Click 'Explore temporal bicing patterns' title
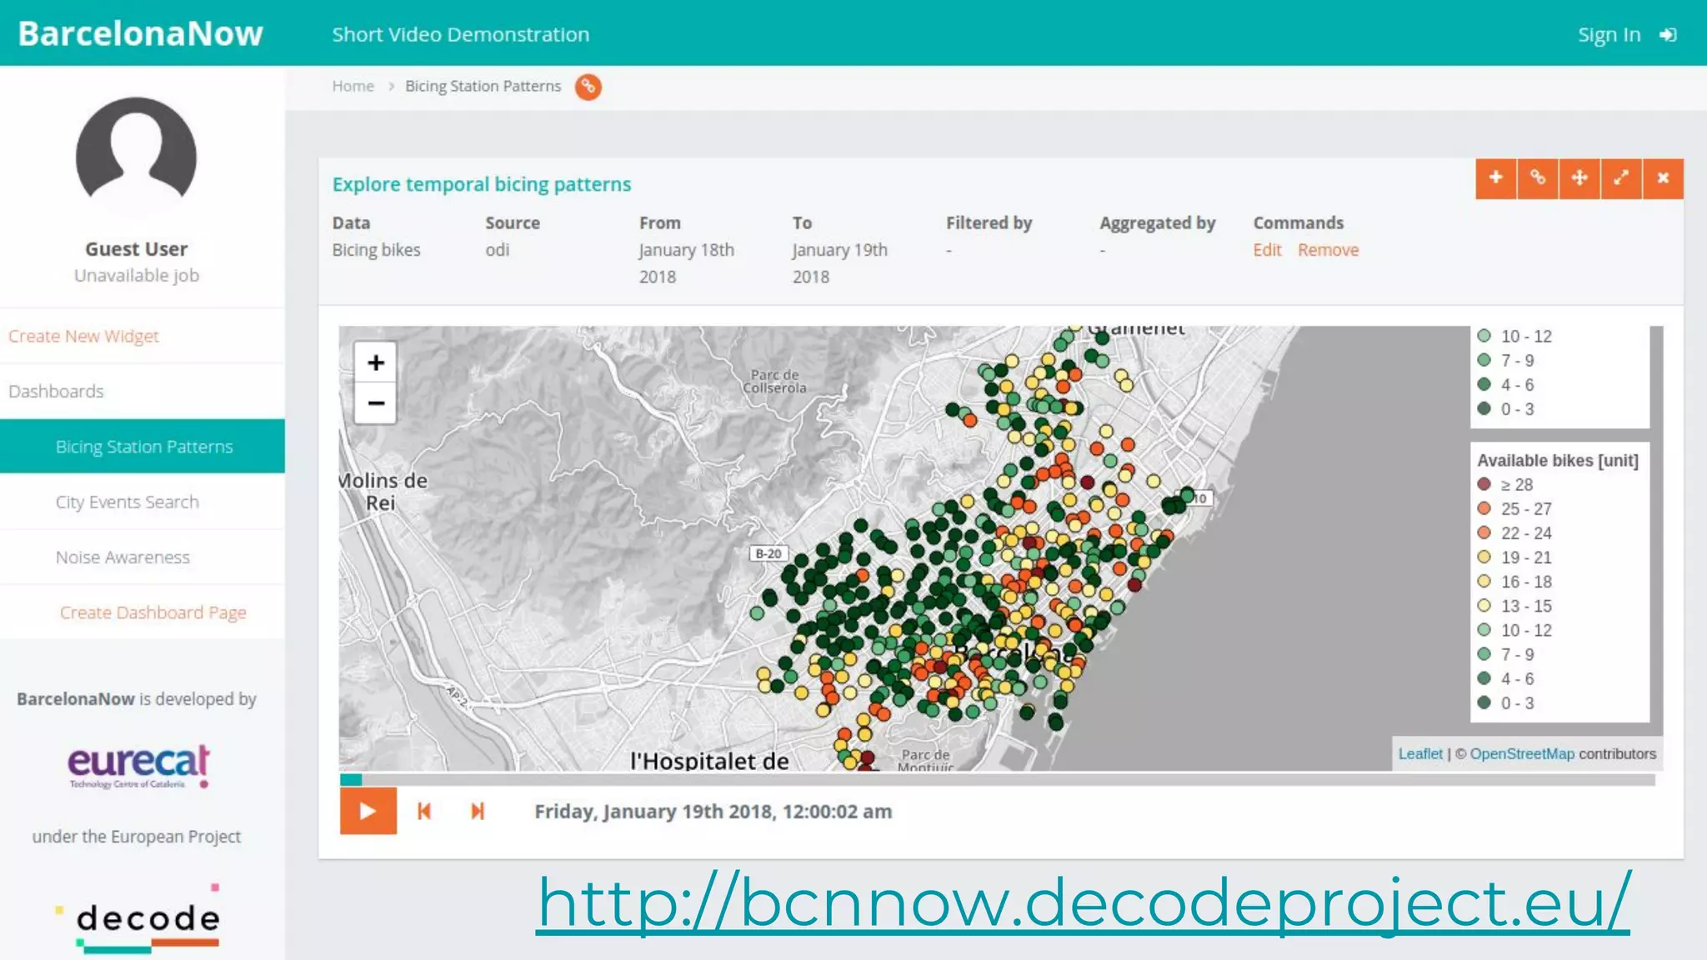The width and height of the screenshot is (1707, 960). click(x=482, y=184)
